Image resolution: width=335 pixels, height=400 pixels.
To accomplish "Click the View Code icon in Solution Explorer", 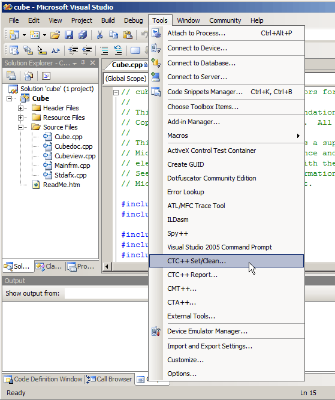I will coord(46,76).
